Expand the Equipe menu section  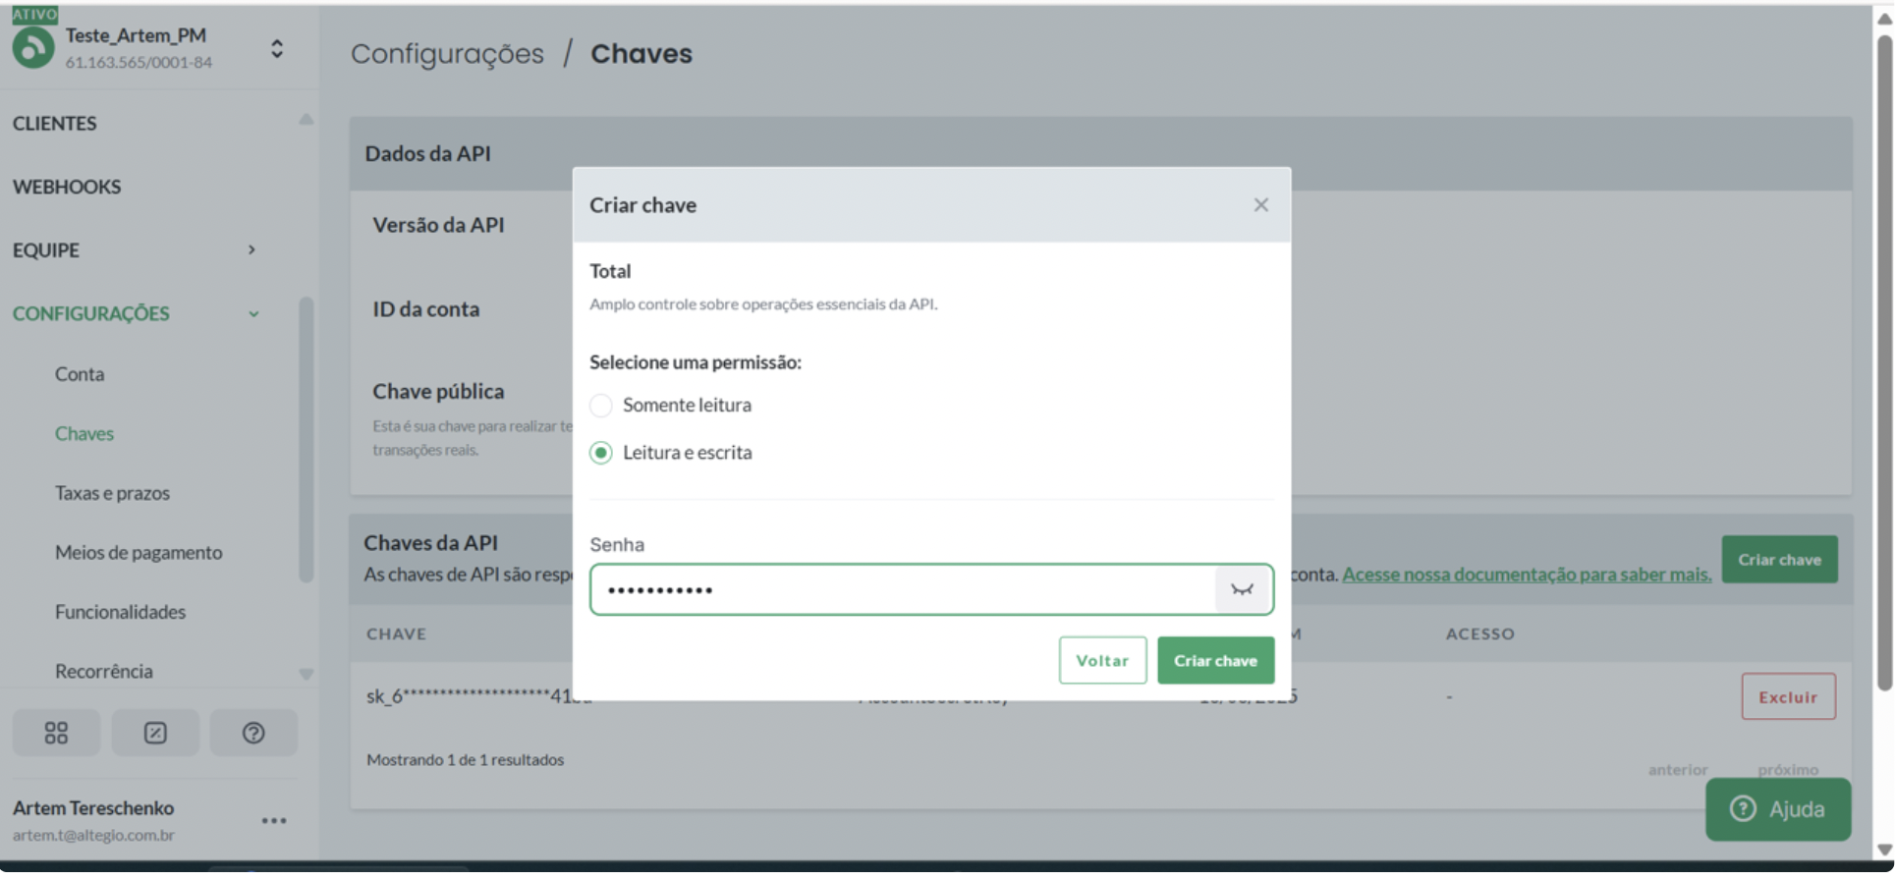251,250
